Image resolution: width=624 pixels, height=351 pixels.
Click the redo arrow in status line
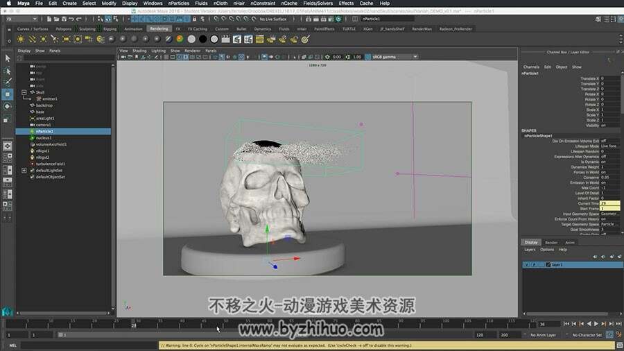[x=79, y=19]
